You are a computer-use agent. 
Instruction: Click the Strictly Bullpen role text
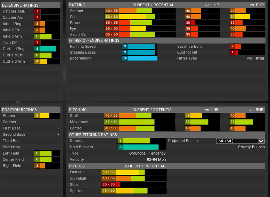tap(251, 147)
